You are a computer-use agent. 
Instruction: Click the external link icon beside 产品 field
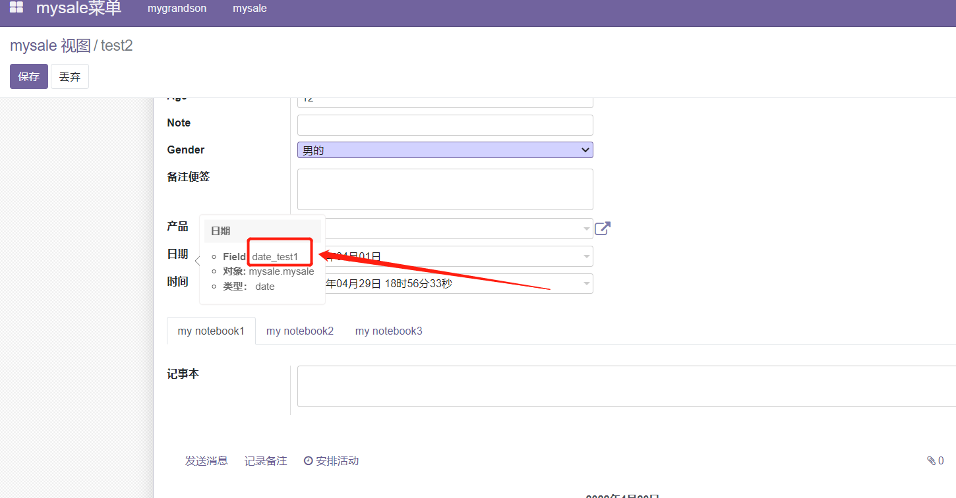click(602, 227)
